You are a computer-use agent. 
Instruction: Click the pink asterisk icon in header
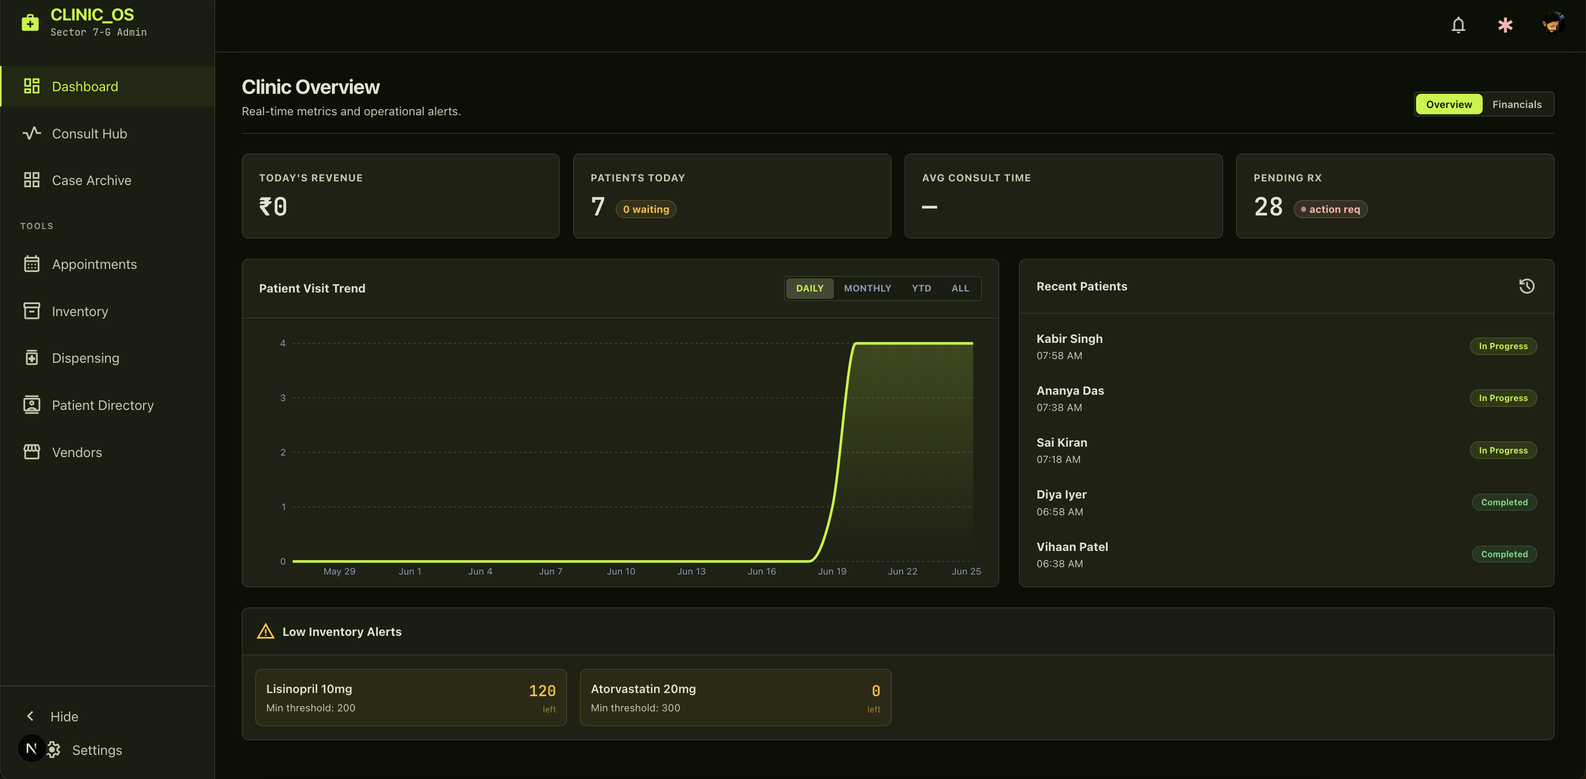(1505, 25)
